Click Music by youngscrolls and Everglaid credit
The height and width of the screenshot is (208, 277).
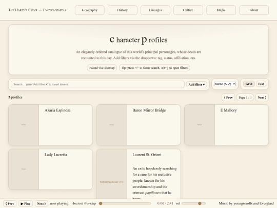(x=246, y=203)
